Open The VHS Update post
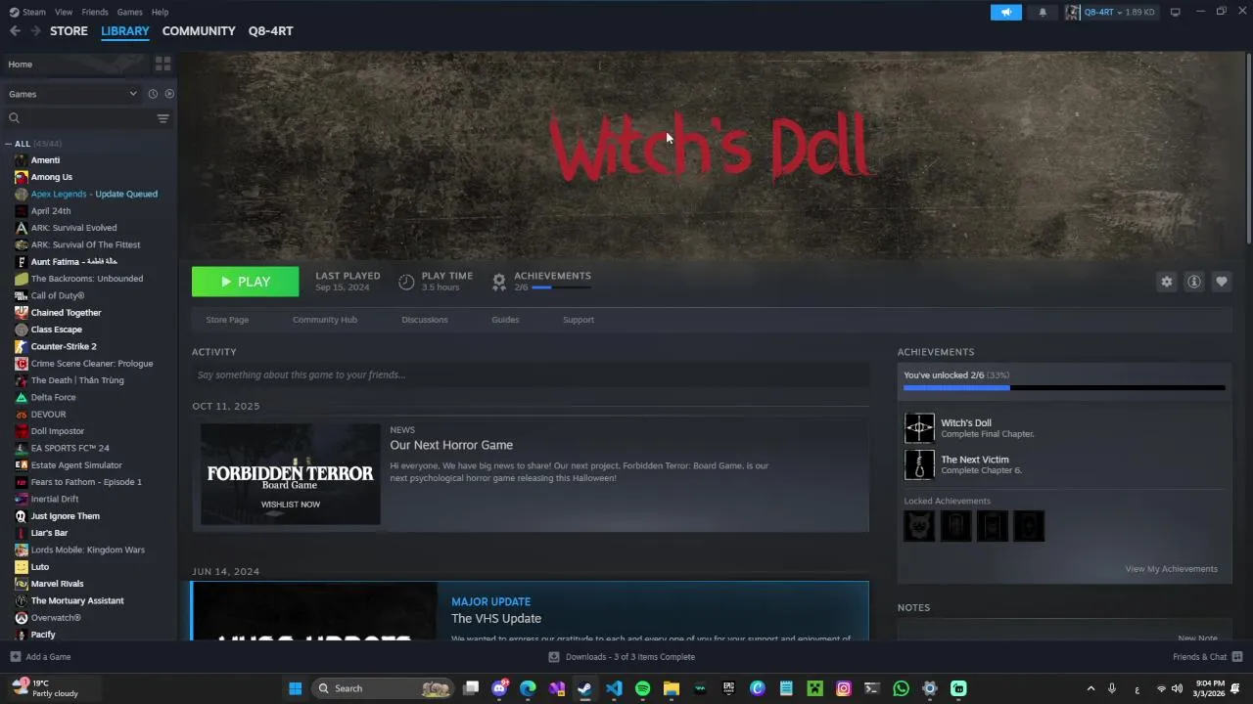1253x704 pixels. click(x=496, y=618)
